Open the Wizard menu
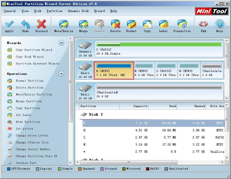231x179 pixels. [99, 11]
